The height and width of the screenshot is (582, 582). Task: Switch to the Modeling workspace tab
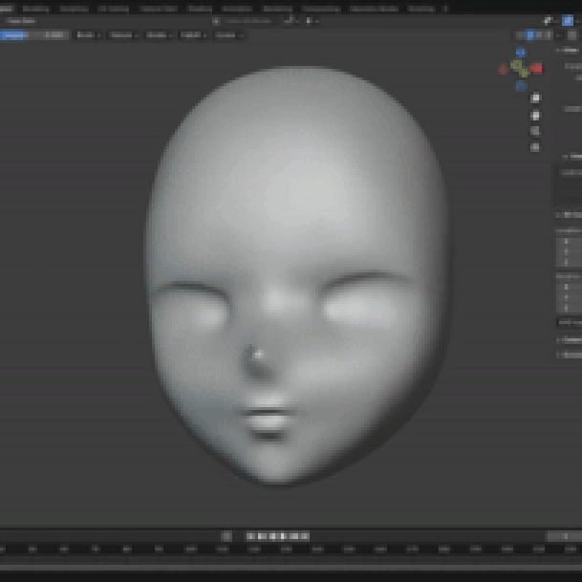click(35, 9)
